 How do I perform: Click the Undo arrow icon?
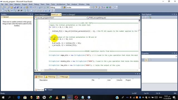click(x=31, y=7)
